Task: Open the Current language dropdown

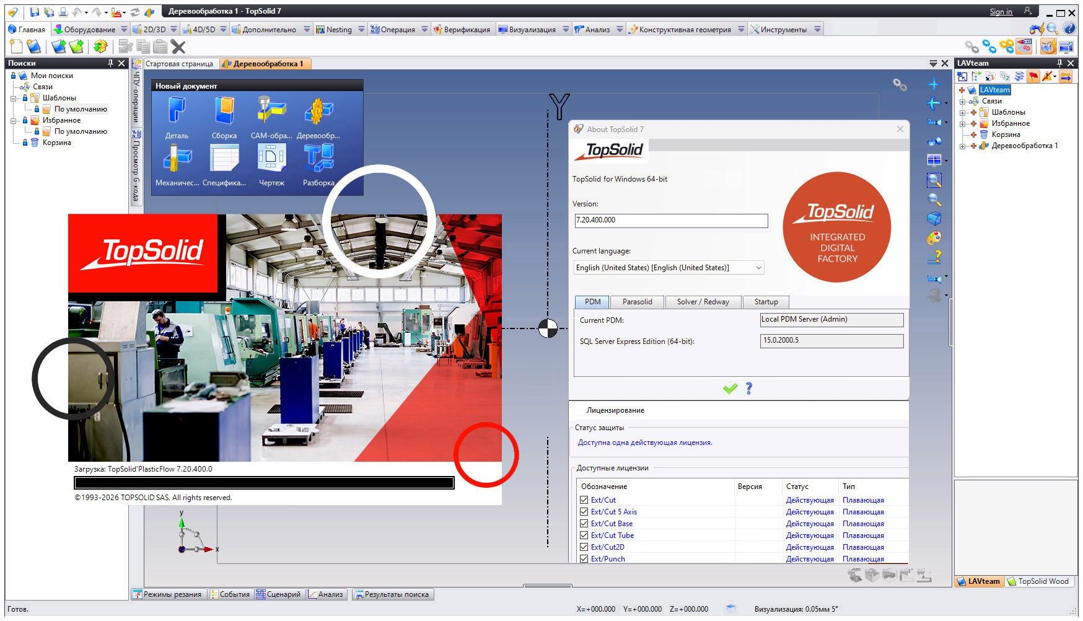Action: tap(758, 268)
